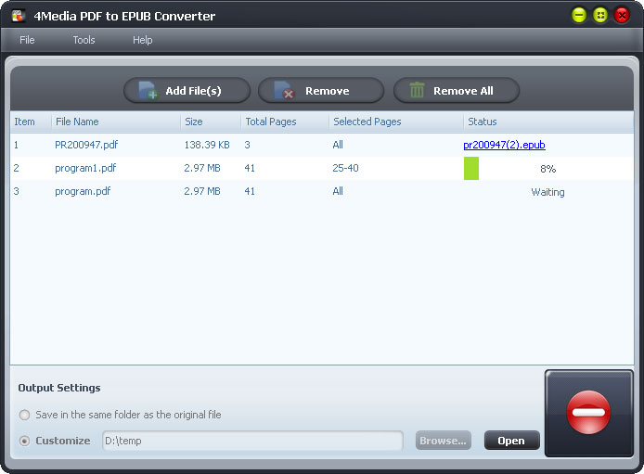Viewport: 644px width, 474px height.
Task: Open the Tools menu
Action: pyautogui.click(x=84, y=40)
